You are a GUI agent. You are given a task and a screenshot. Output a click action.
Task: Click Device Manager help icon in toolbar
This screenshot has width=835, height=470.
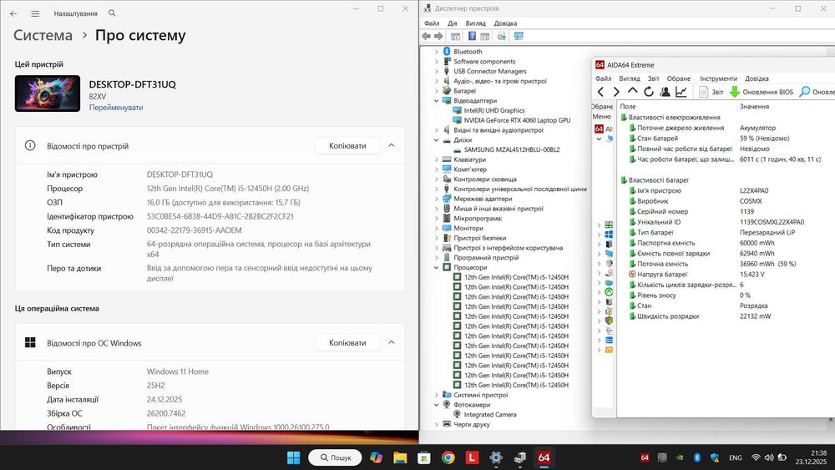tap(472, 36)
